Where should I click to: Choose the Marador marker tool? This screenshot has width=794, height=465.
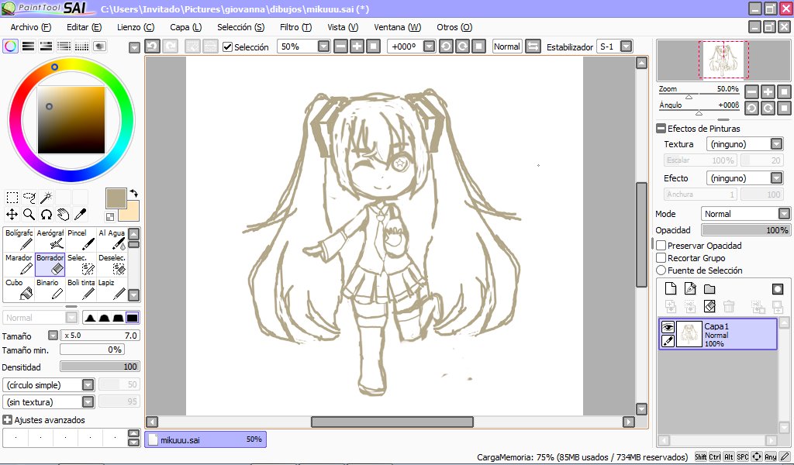[x=19, y=264]
